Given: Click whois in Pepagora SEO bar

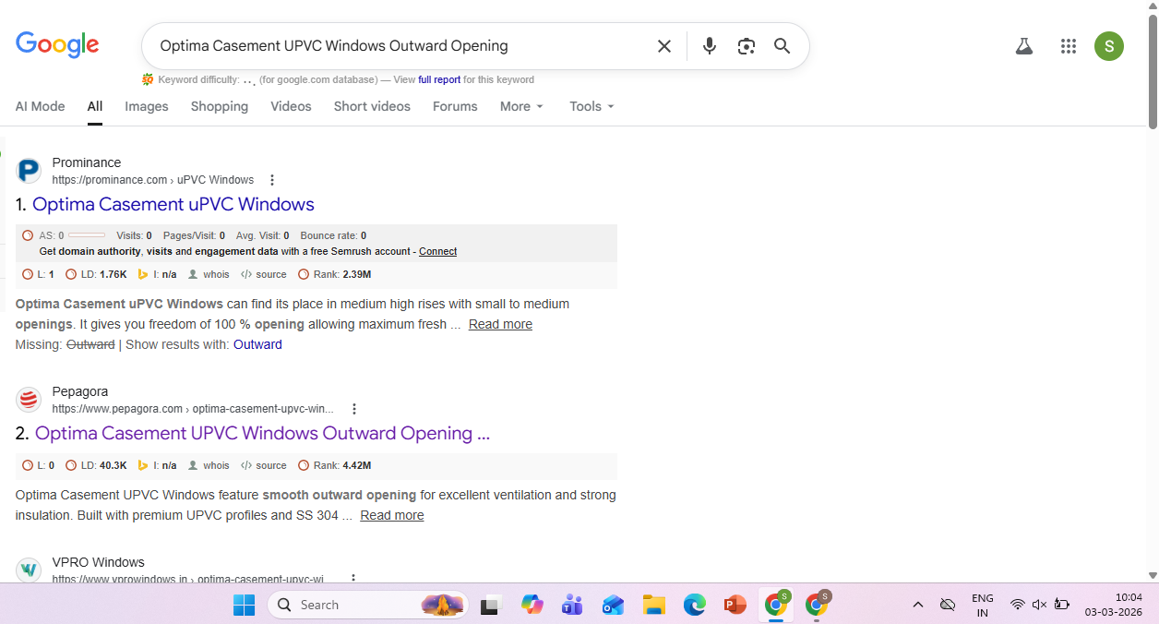Looking at the screenshot, I should pos(209,465).
